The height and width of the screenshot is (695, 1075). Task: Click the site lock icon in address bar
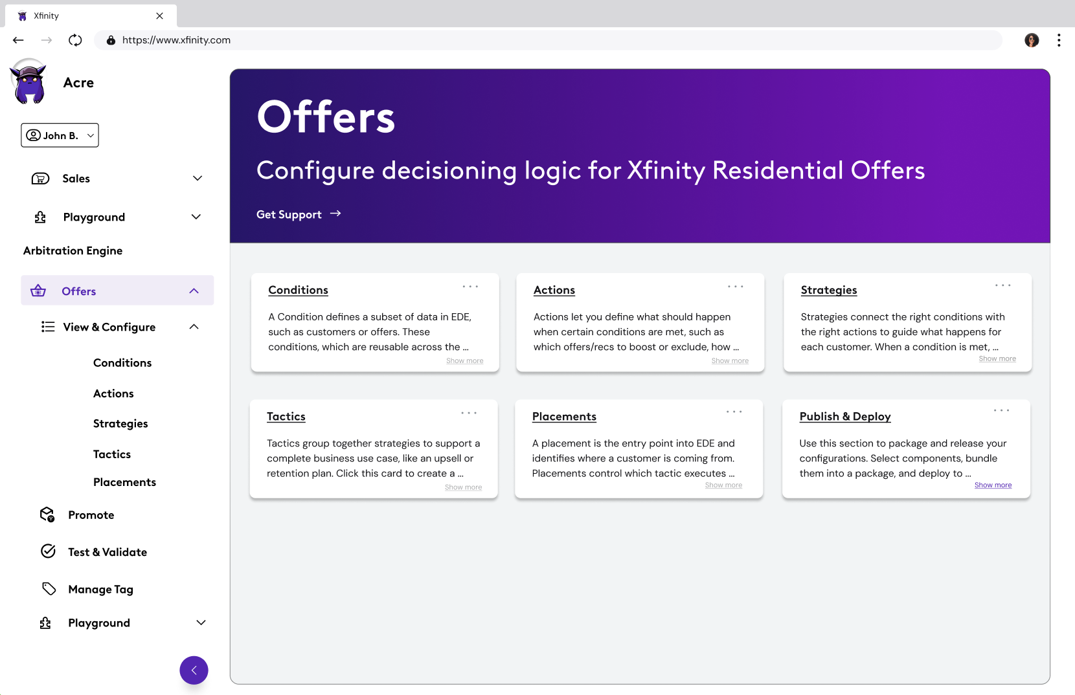[x=111, y=40]
